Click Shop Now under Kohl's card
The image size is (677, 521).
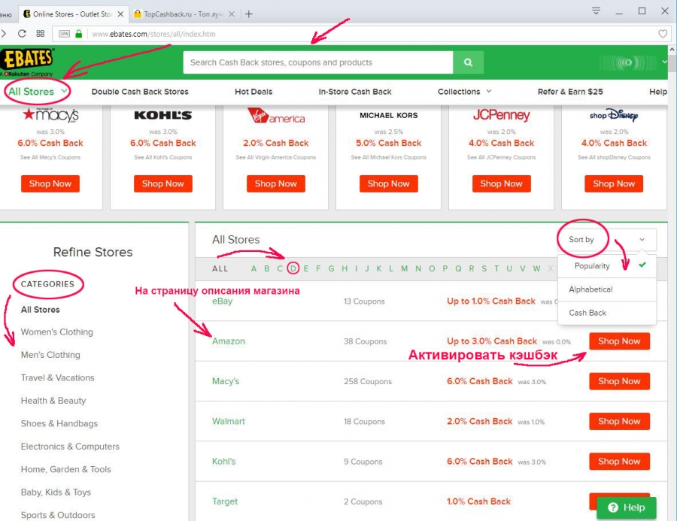tap(162, 184)
